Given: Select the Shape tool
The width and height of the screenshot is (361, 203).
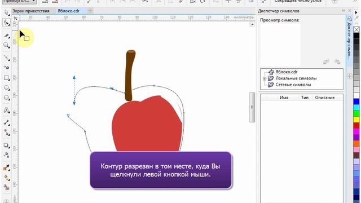Looking at the screenshot, I should point(6,23).
